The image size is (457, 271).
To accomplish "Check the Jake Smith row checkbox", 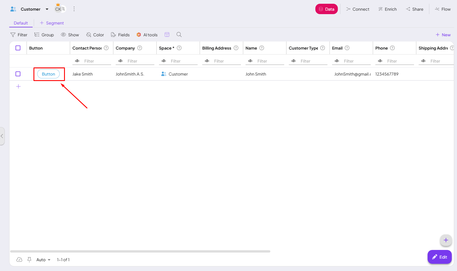I will (18, 74).
